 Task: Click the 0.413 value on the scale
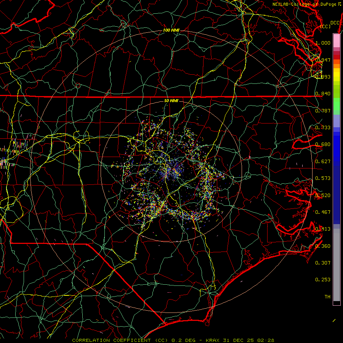pyautogui.click(x=323, y=229)
